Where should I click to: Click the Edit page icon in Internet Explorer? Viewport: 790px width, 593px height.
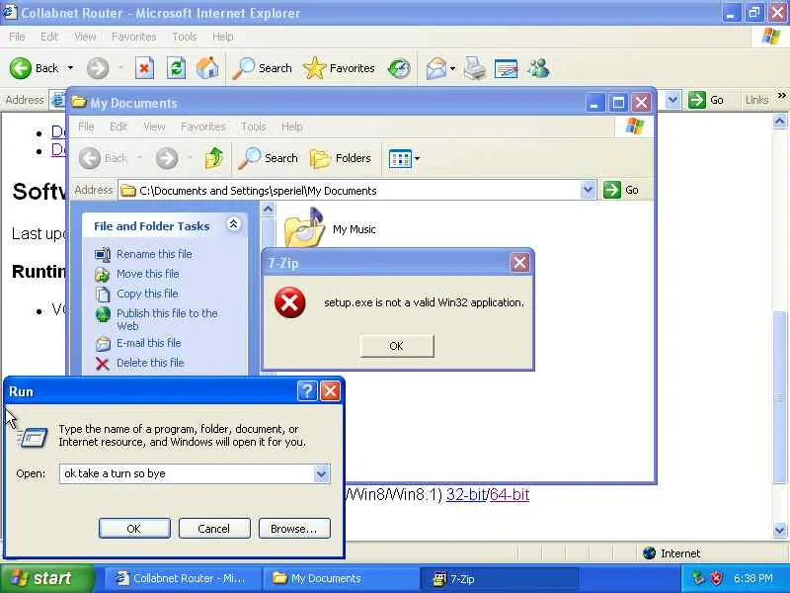(x=507, y=68)
